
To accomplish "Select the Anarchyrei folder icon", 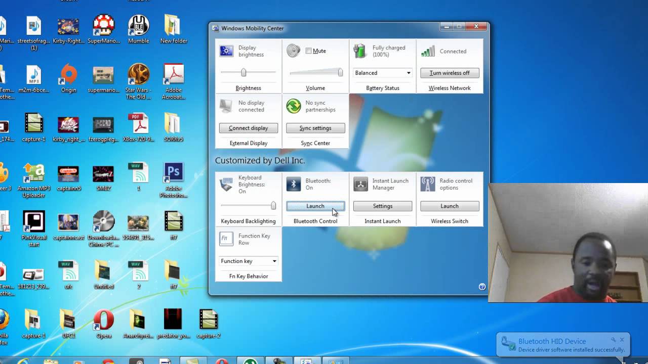I will pyautogui.click(x=138, y=324).
